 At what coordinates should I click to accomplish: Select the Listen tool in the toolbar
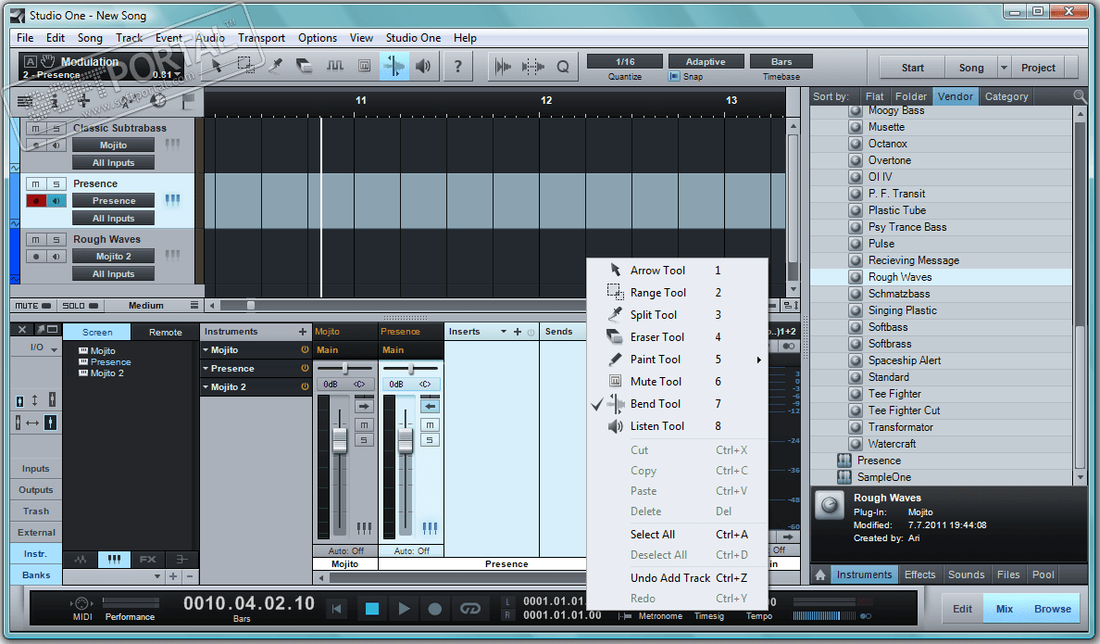pyautogui.click(x=424, y=66)
